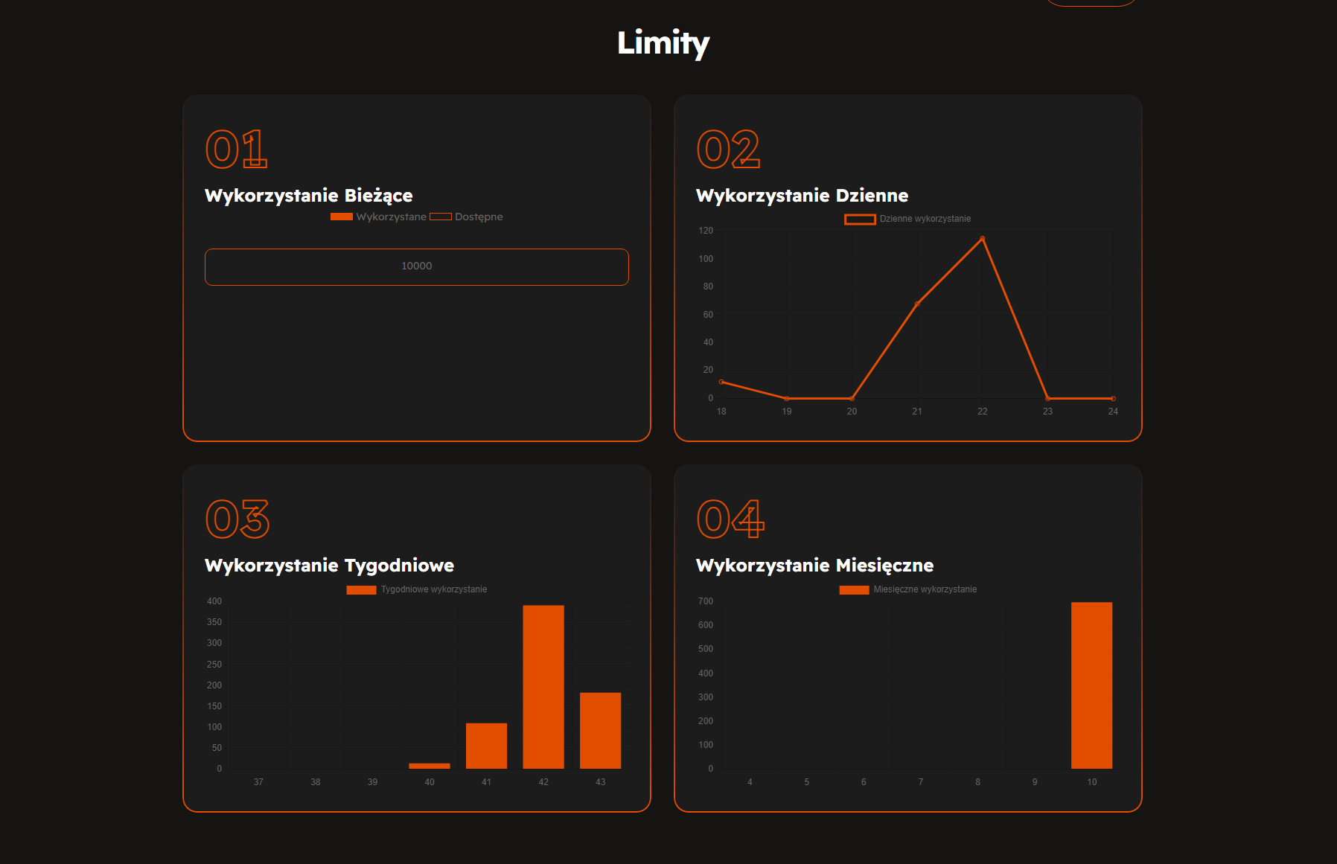Select the Wykorzystanie Bieżące title
Viewport: 1337px width, 864px height.
point(309,195)
